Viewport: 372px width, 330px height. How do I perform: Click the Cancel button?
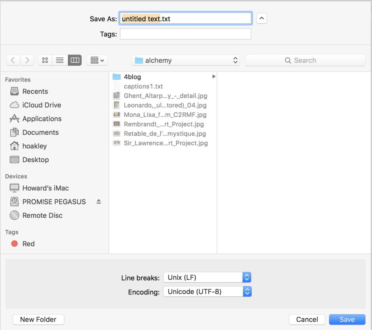coord(307,319)
